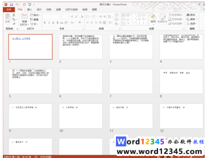The height and width of the screenshot is (158, 206).
Task: Select the rectangle shape in shapes gallery
Action: point(140,15)
